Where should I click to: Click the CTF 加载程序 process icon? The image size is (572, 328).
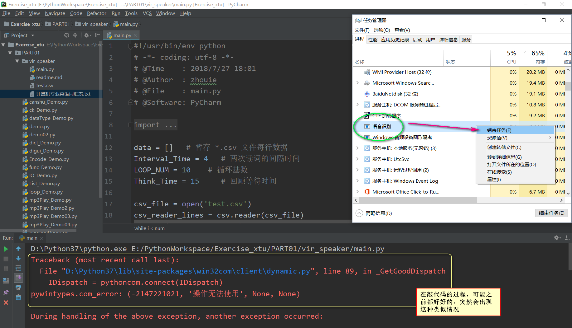point(367,115)
